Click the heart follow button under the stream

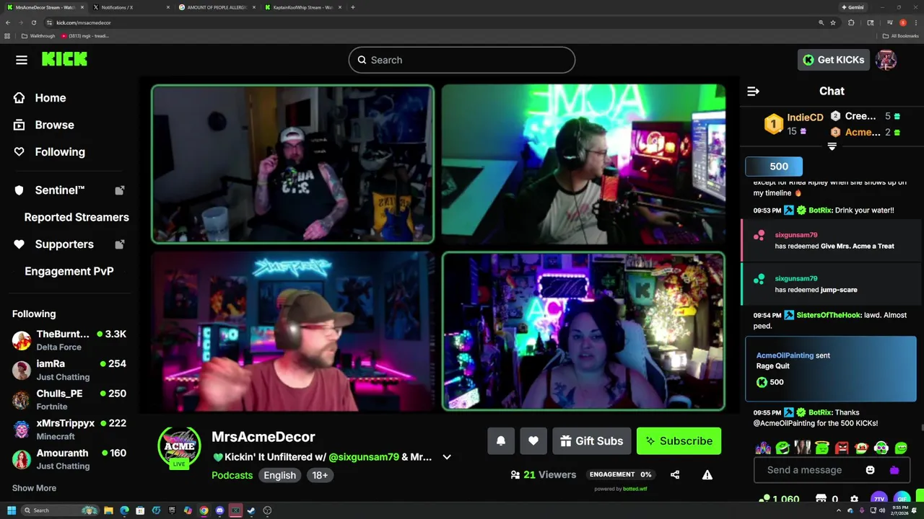point(533,441)
